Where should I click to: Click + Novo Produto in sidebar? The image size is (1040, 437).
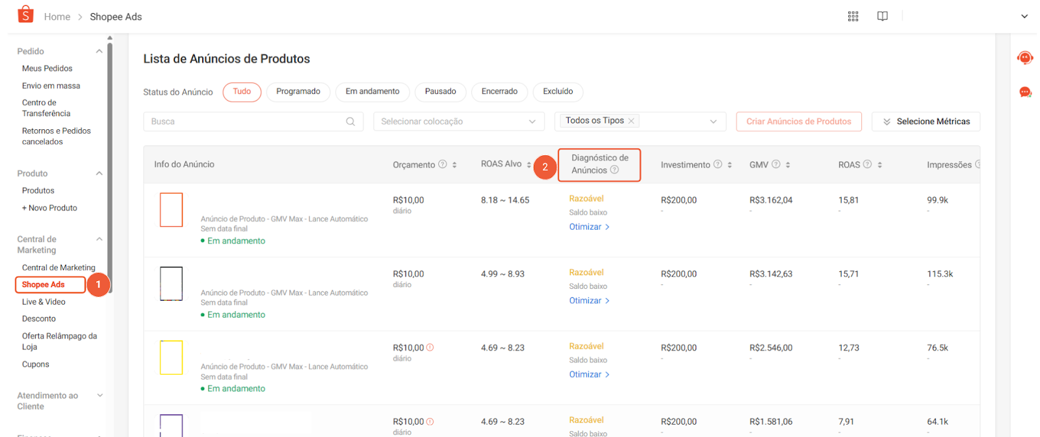(x=49, y=208)
